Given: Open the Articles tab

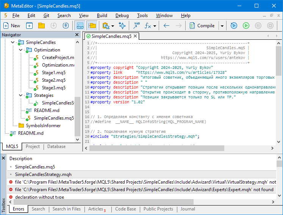Looking at the screenshot, I should coord(97,209).
